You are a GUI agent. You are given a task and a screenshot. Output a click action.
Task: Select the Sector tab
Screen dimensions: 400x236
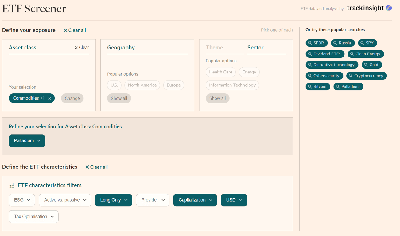coord(255,48)
